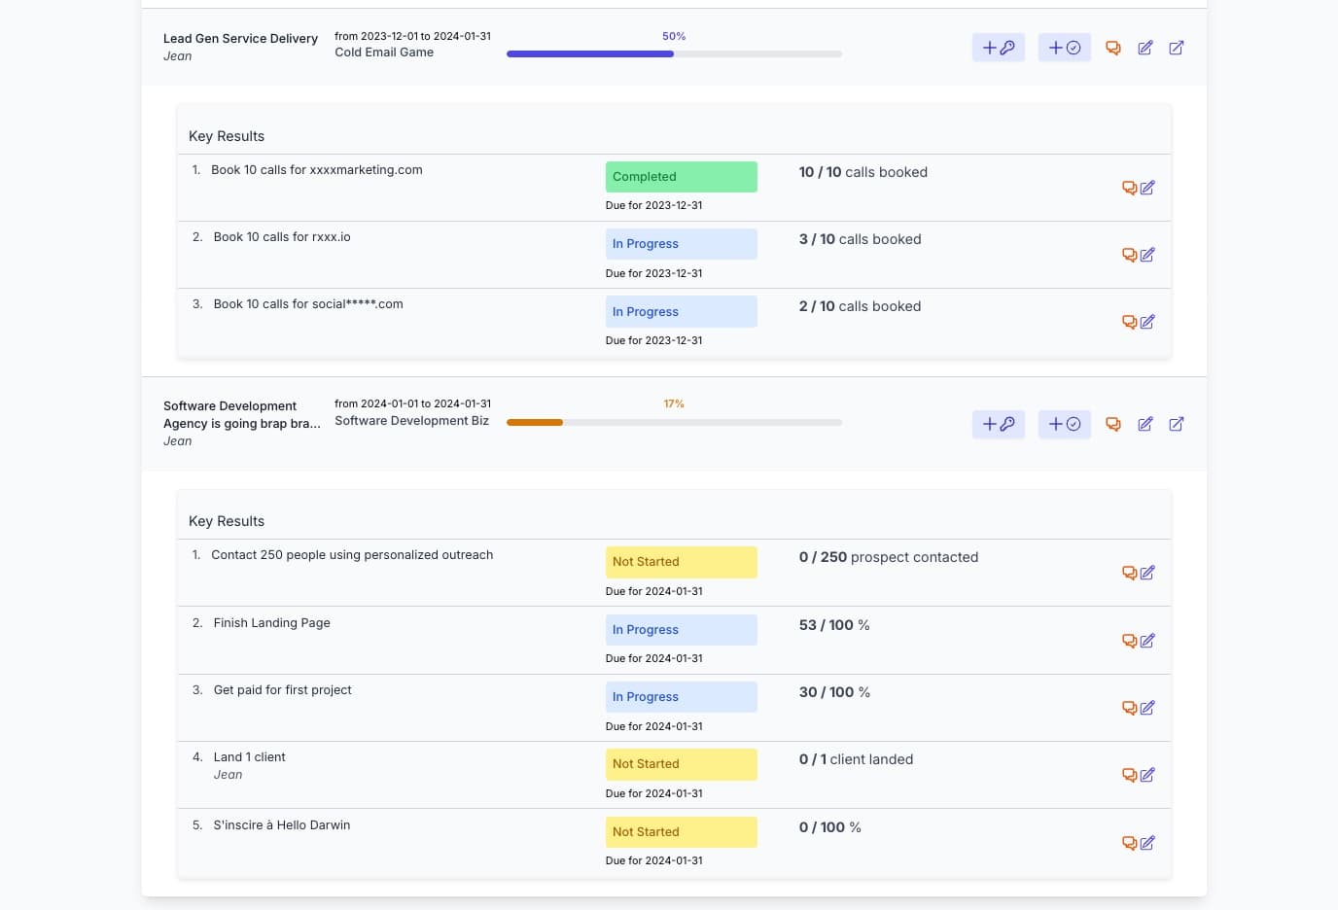The image size is (1338, 910).
Task: Click 'In Progress' badge for Get paid project
Action: coord(681,696)
